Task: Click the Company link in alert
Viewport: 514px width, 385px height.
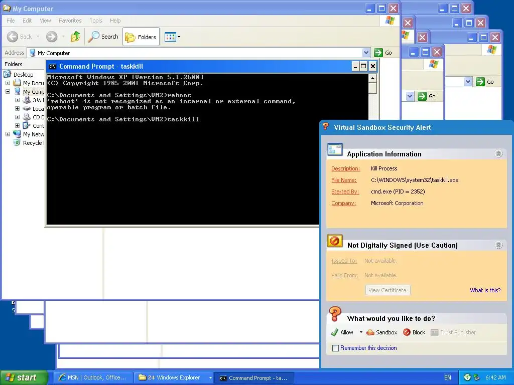Action: point(343,203)
